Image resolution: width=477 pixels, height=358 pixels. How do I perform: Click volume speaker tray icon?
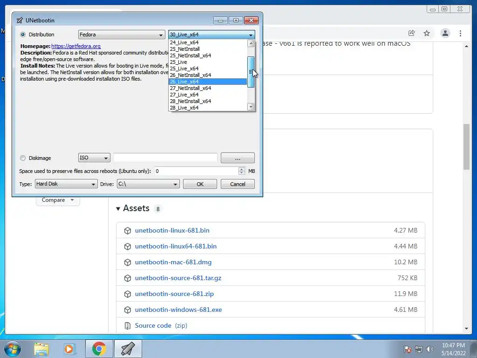click(430, 349)
